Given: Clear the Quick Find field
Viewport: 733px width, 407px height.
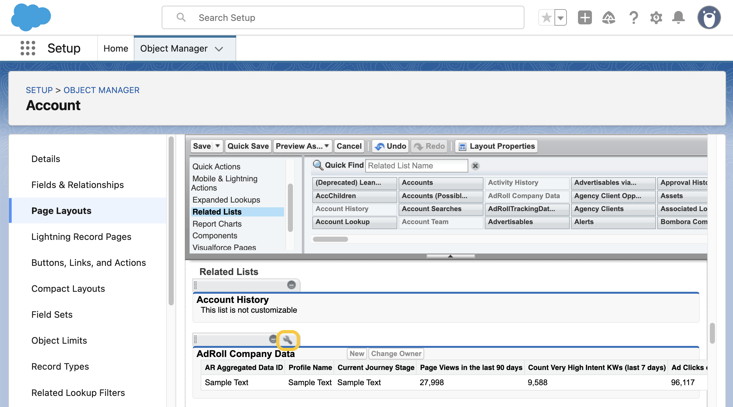Looking at the screenshot, I should [475, 166].
